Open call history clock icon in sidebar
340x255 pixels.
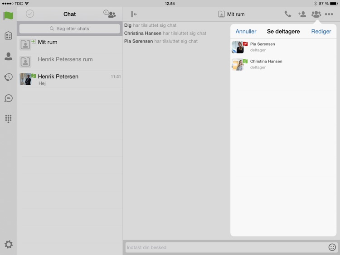(8, 77)
